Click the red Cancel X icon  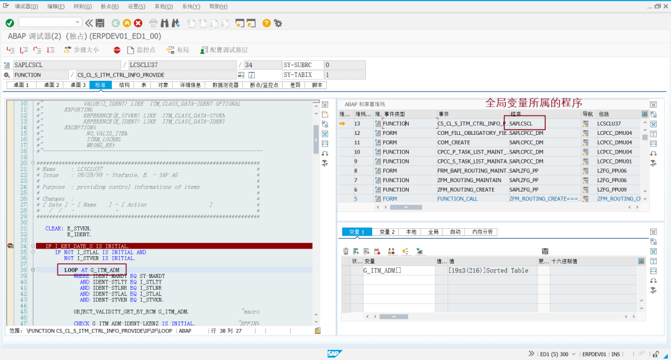point(138,23)
